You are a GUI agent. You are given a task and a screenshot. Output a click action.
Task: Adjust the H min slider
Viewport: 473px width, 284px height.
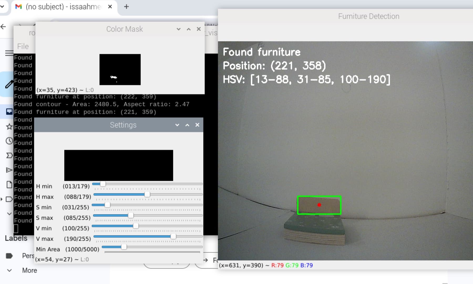tap(103, 184)
